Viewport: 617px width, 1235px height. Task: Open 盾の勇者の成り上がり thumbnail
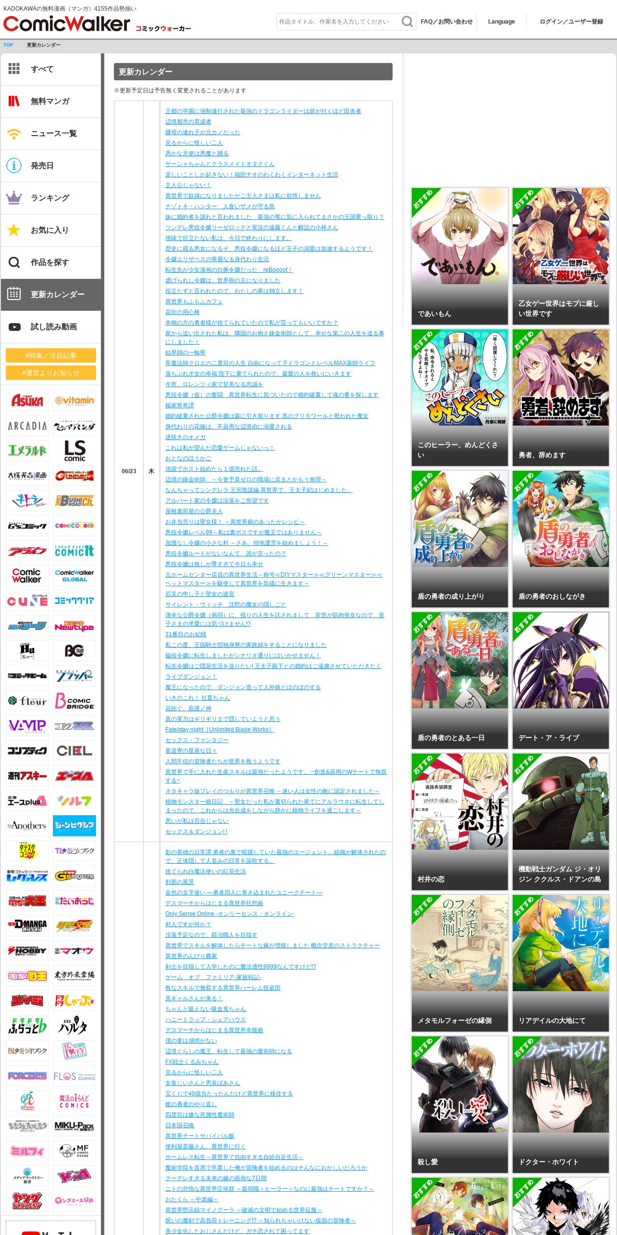click(x=460, y=539)
